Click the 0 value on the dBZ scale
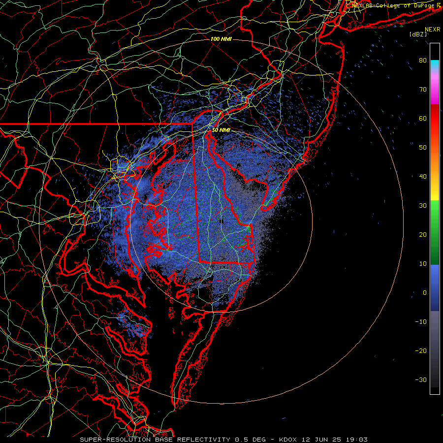Screen dimensions: 443x443 coord(425,293)
